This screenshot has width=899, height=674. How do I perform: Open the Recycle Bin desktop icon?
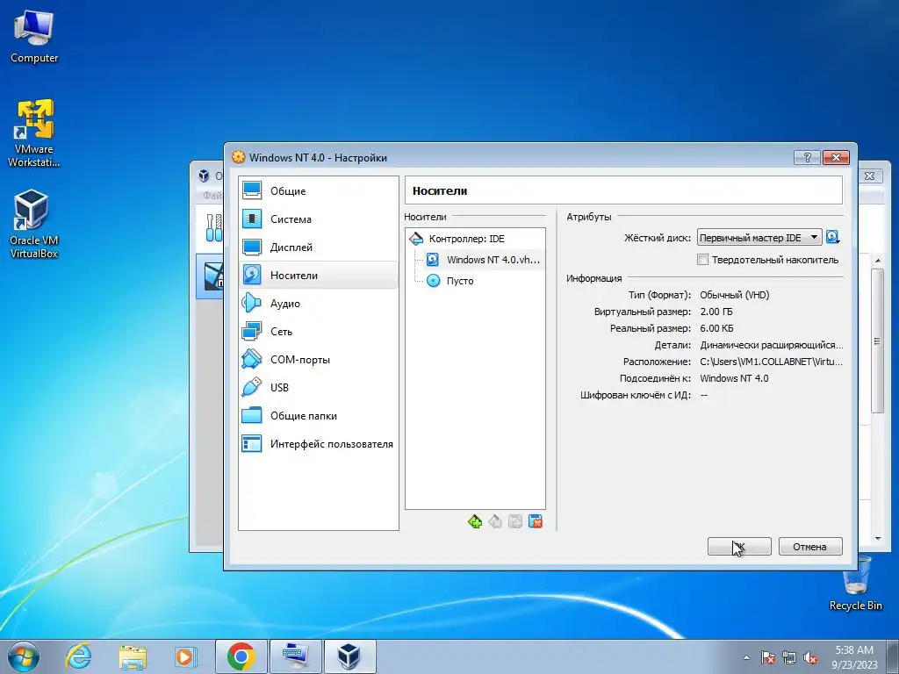855,584
